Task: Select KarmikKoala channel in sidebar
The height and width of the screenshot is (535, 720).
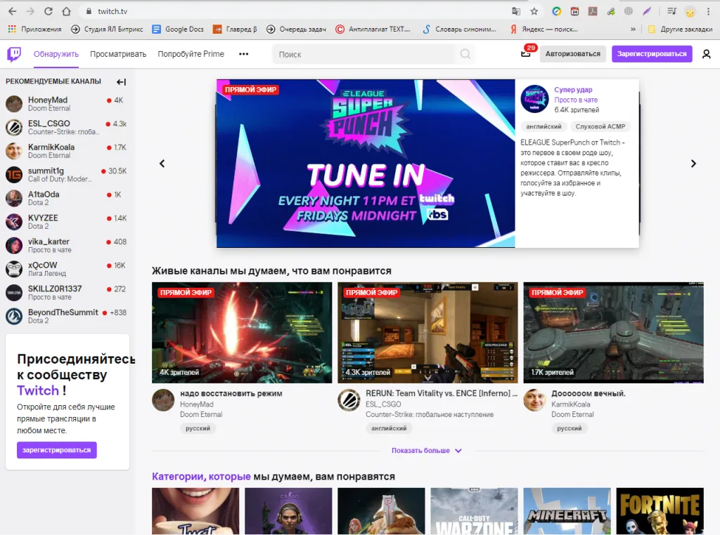Action: tap(66, 151)
